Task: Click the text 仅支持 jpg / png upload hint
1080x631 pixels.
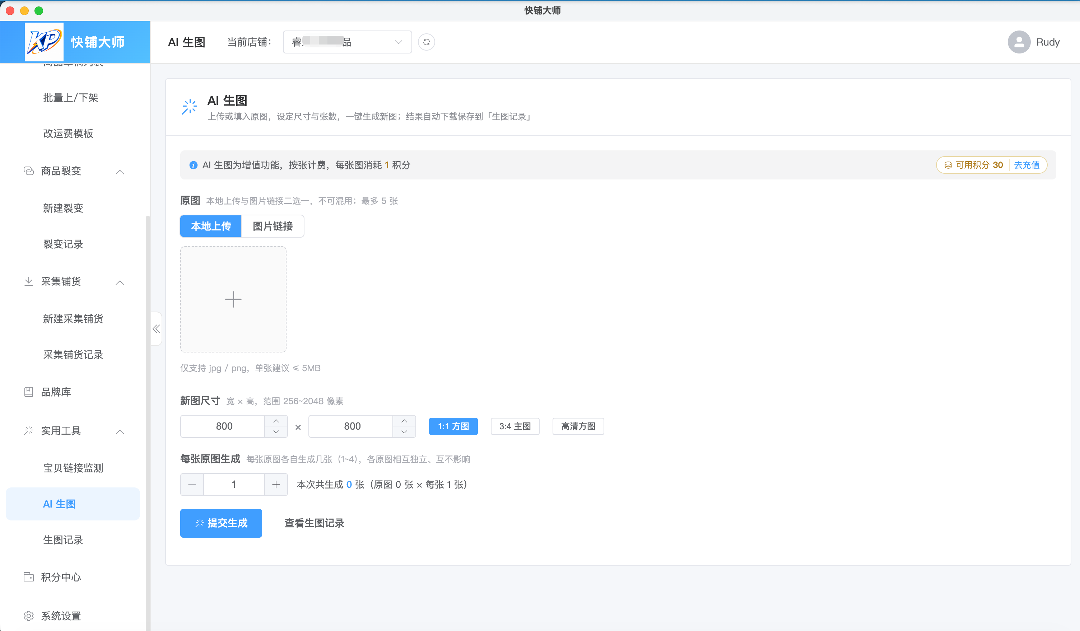Action: (x=250, y=368)
